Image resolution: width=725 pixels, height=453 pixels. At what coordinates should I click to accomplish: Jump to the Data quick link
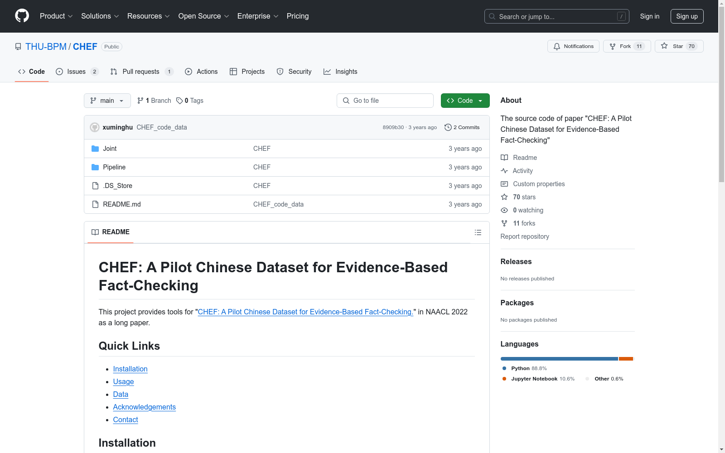point(121,394)
